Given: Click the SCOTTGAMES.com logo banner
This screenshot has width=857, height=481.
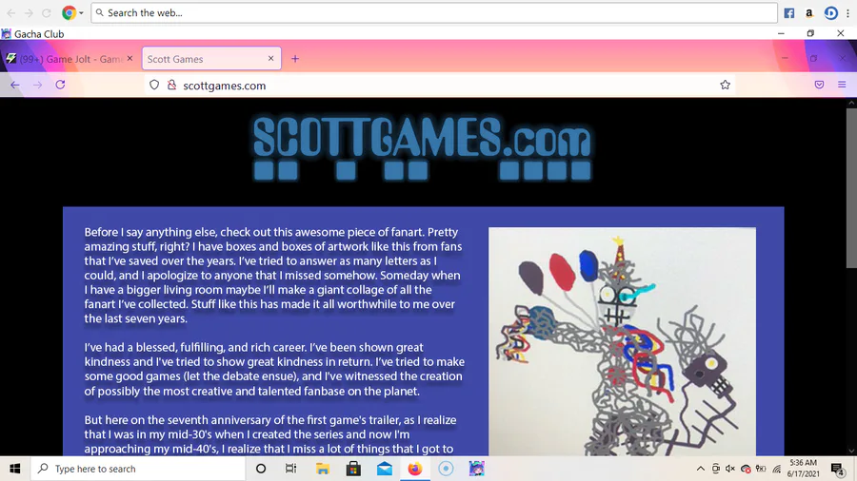Looking at the screenshot, I should click(x=422, y=148).
